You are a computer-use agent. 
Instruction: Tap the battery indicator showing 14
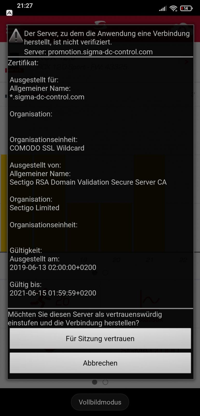click(x=186, y=9)
